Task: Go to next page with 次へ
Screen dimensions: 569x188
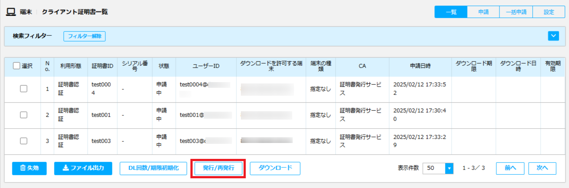Action: point(542,168)
